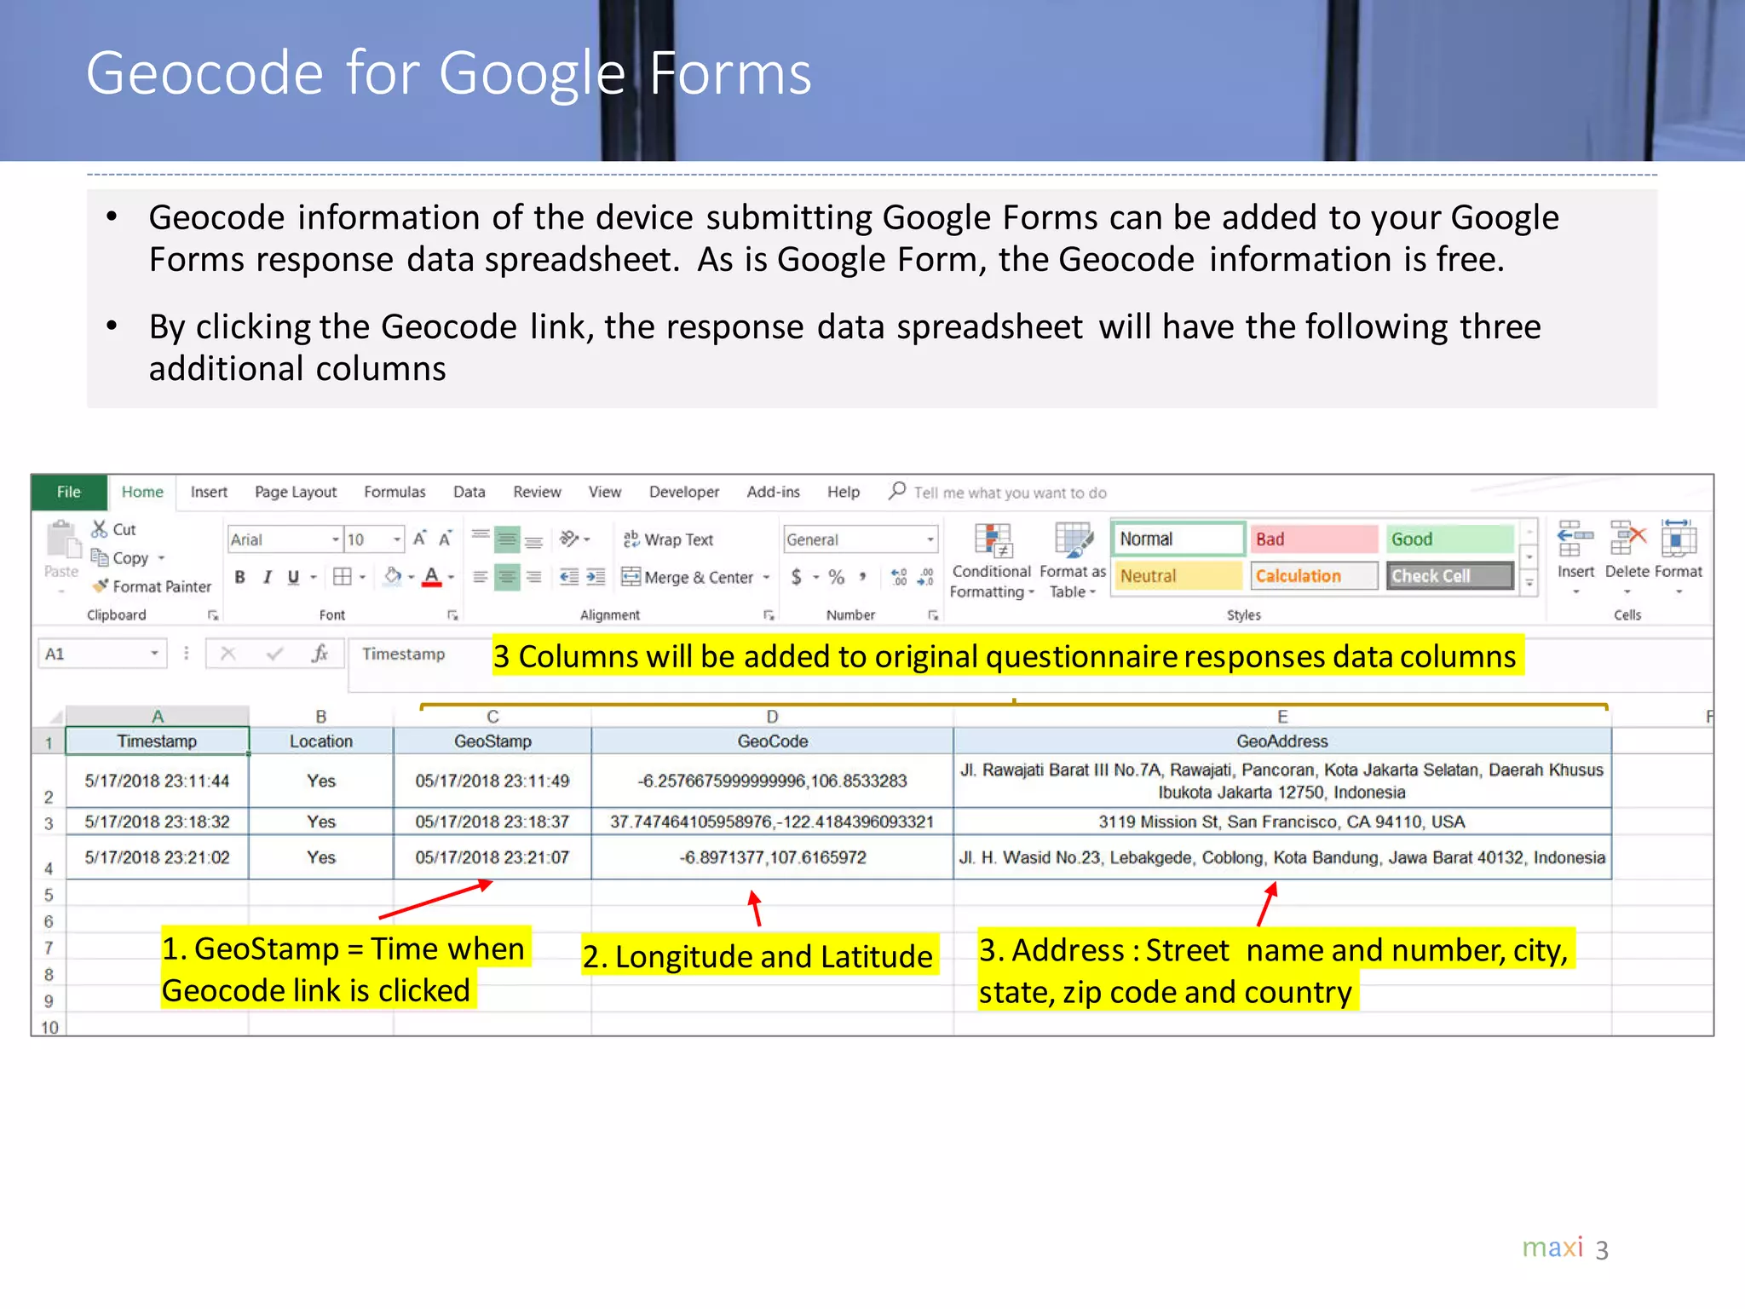
Task: Click the Accounting dollar format icon
Action: pos(797,577)
